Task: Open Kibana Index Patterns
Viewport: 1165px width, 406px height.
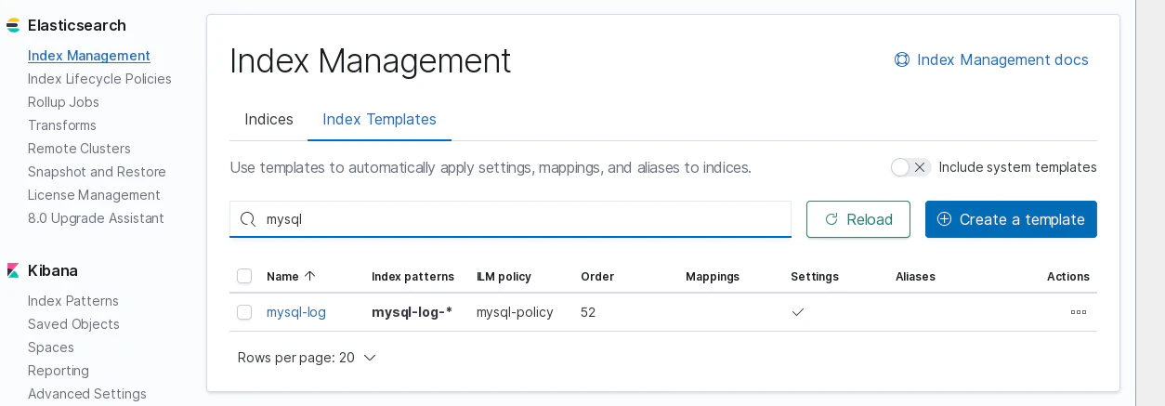Action: (73, 301)
